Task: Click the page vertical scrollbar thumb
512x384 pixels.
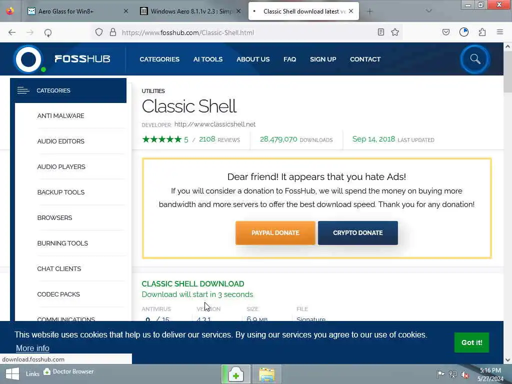Action: [507, 72]
